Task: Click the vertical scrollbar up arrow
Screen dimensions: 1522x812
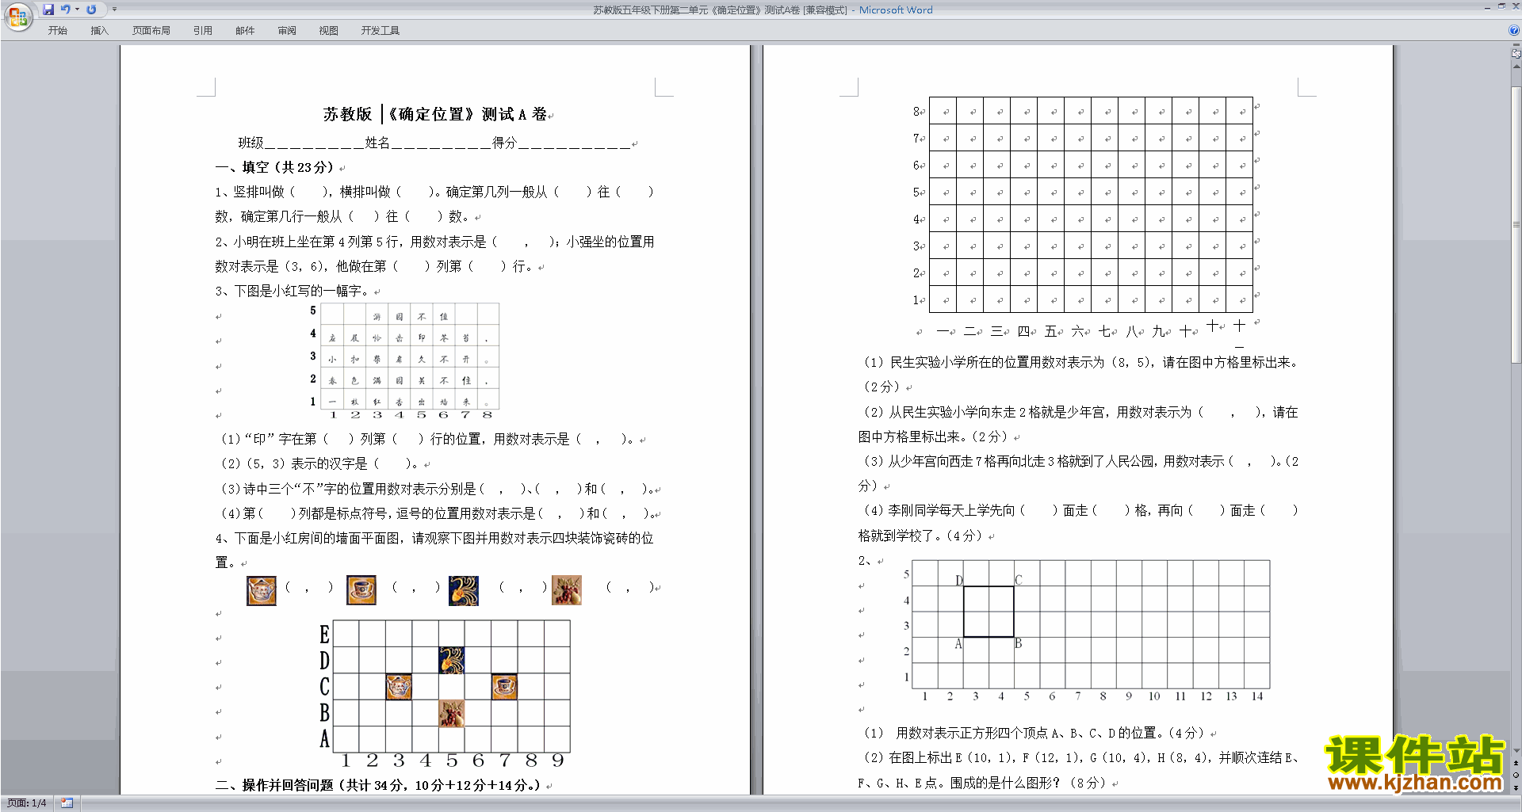Action: pyautogui.click(x=1516, y=67)
